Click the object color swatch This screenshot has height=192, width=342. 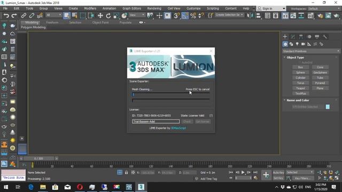click(328, 107)
